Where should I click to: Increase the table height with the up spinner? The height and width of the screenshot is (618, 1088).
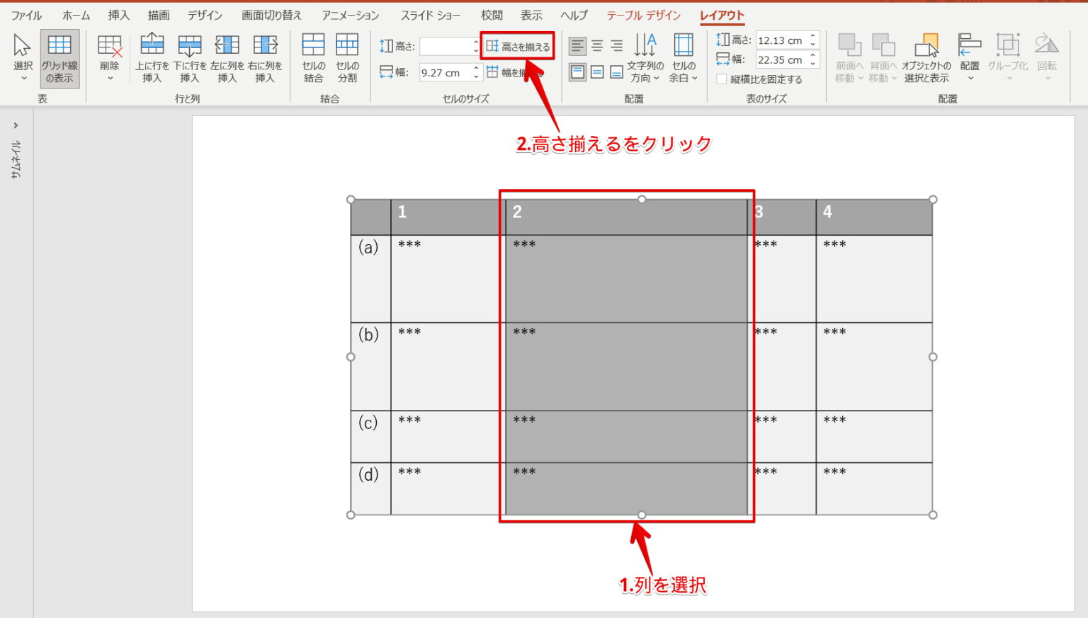(x=813, y=36)
